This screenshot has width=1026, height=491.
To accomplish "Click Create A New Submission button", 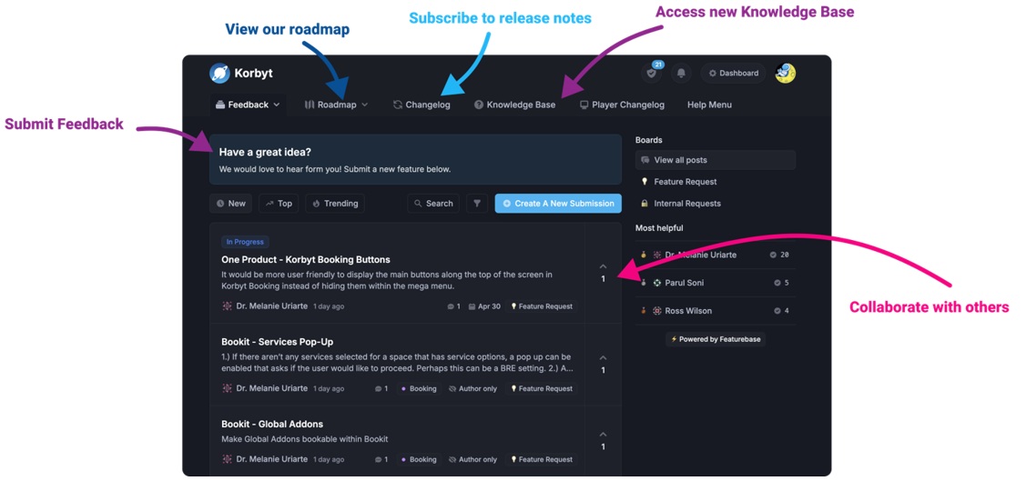I will point(558,204).
